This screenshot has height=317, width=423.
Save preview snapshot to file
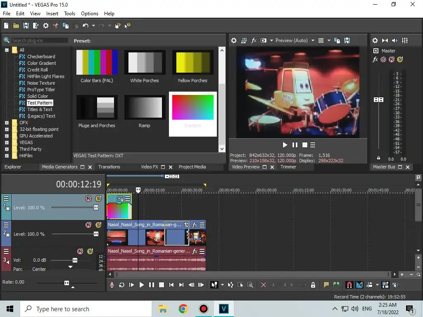click(x=347, y=40)
